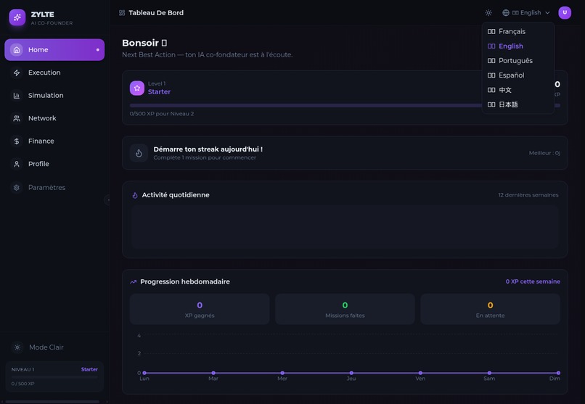Viewport: 585px width, 404px height.
Task: Collapse the sidebar with the edge chevron
Action: point(107,200)
